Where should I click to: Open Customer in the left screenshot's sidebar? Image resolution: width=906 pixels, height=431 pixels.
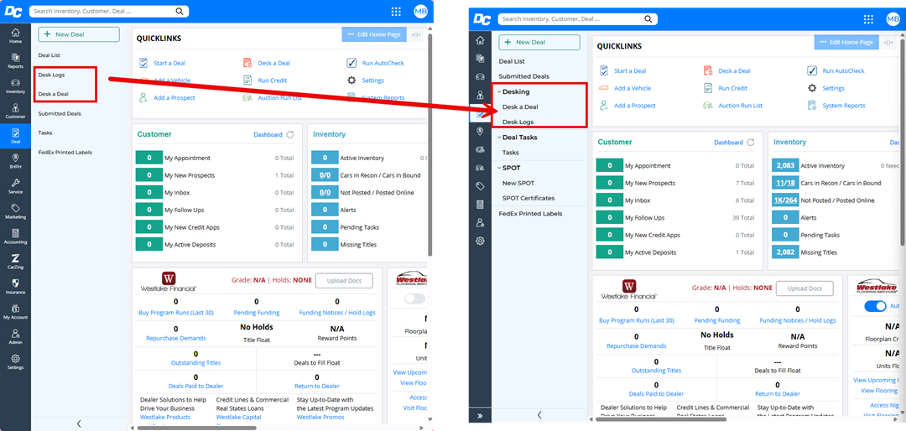(16, 111)
